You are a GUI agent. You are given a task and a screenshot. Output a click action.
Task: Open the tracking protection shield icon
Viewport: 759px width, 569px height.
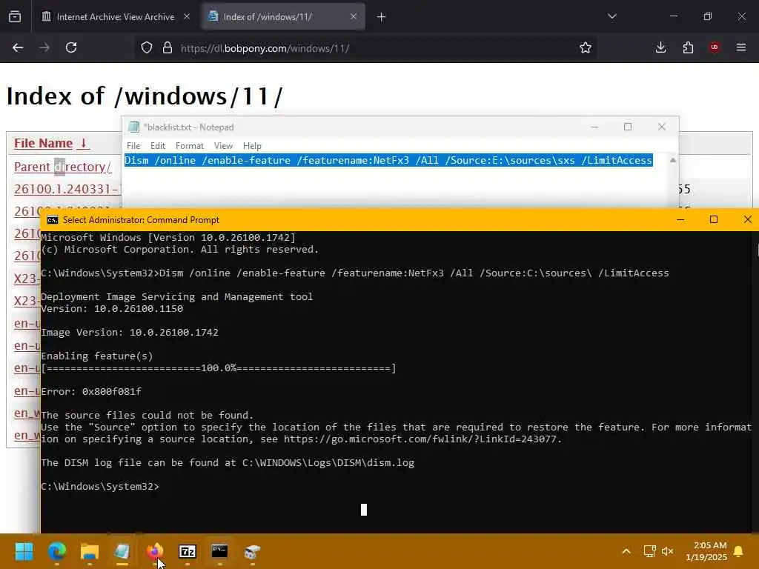click(x=147, y=48)
